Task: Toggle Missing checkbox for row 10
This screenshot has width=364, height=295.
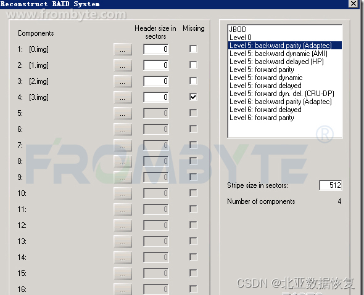Action: (x=193, y=193)
